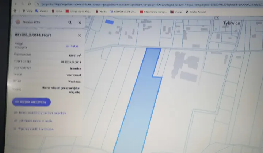Click the województwo value lubuskie
Screen dimensions: 263x153
76,68
